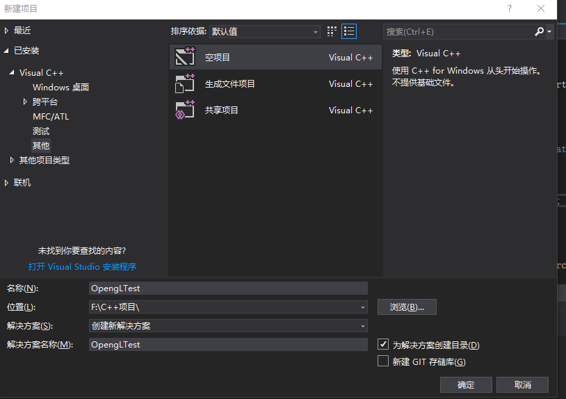This screenshot has height=399, width=566.
Task: Expand the 跨平台 tree node
Action: [25, 101]
